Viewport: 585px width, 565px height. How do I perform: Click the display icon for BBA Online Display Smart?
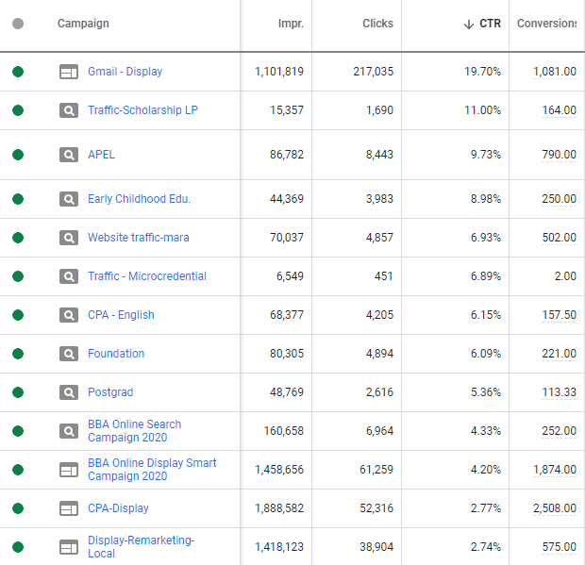click(x=69, y=470)
